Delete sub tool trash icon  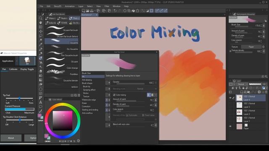click(x=79, y=95)
